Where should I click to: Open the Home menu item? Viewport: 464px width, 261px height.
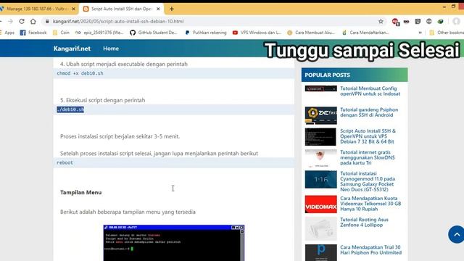coord(111,49)
